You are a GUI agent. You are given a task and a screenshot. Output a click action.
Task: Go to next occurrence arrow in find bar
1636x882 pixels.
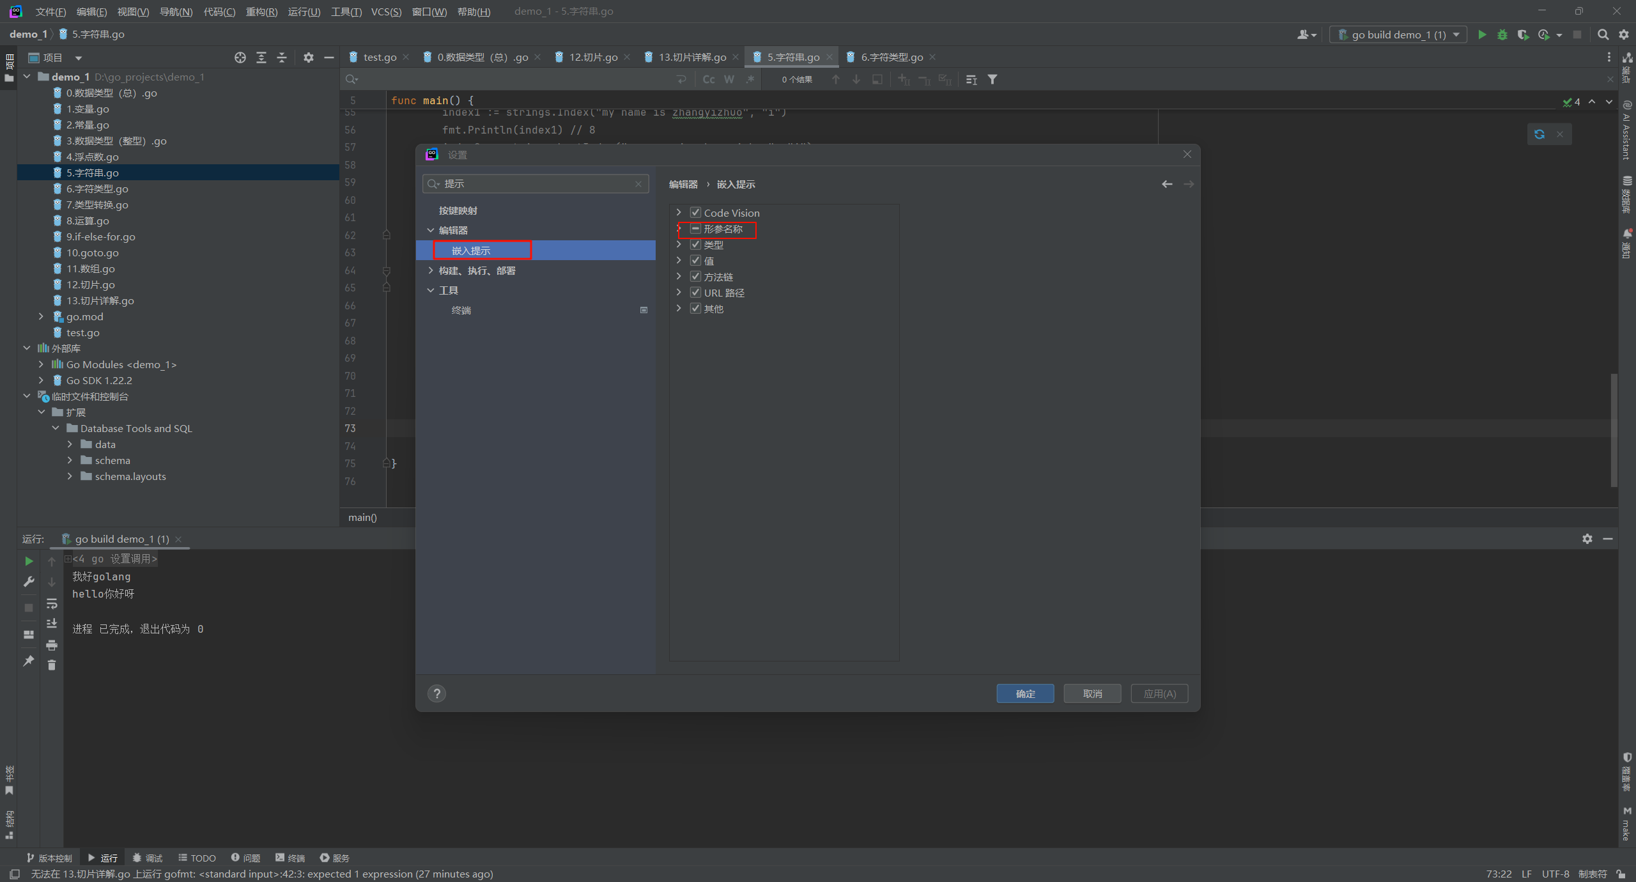pyautogui.click(x=856, y=79)
